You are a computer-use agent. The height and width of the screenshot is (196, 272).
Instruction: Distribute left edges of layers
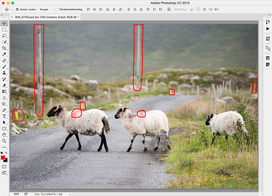pos(148,9)
